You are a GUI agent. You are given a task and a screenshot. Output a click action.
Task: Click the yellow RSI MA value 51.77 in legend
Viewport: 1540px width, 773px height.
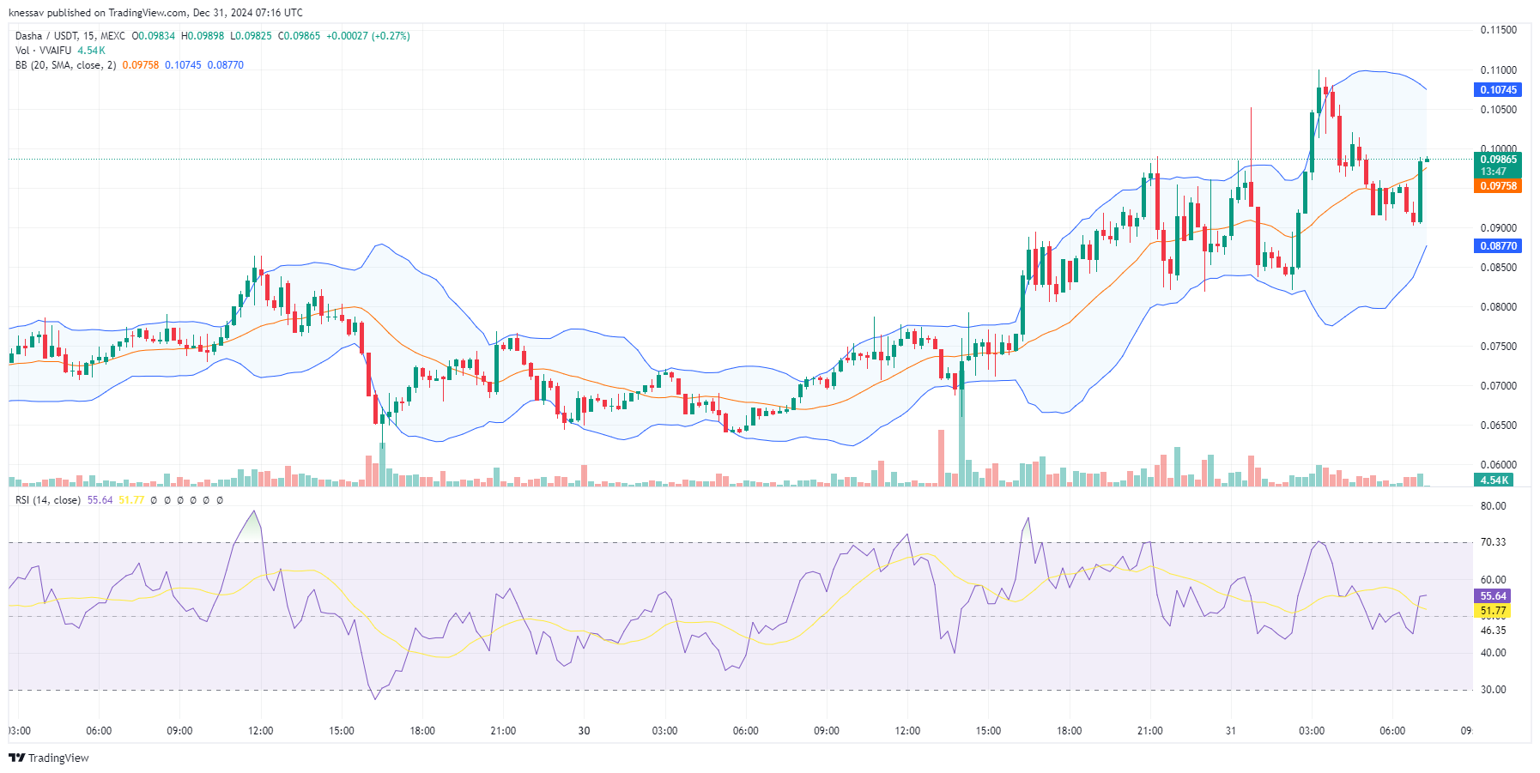(x=131, y=500)
